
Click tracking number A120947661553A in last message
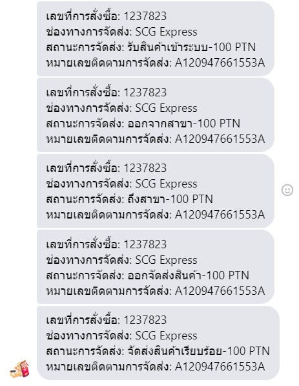coord(220,367)
